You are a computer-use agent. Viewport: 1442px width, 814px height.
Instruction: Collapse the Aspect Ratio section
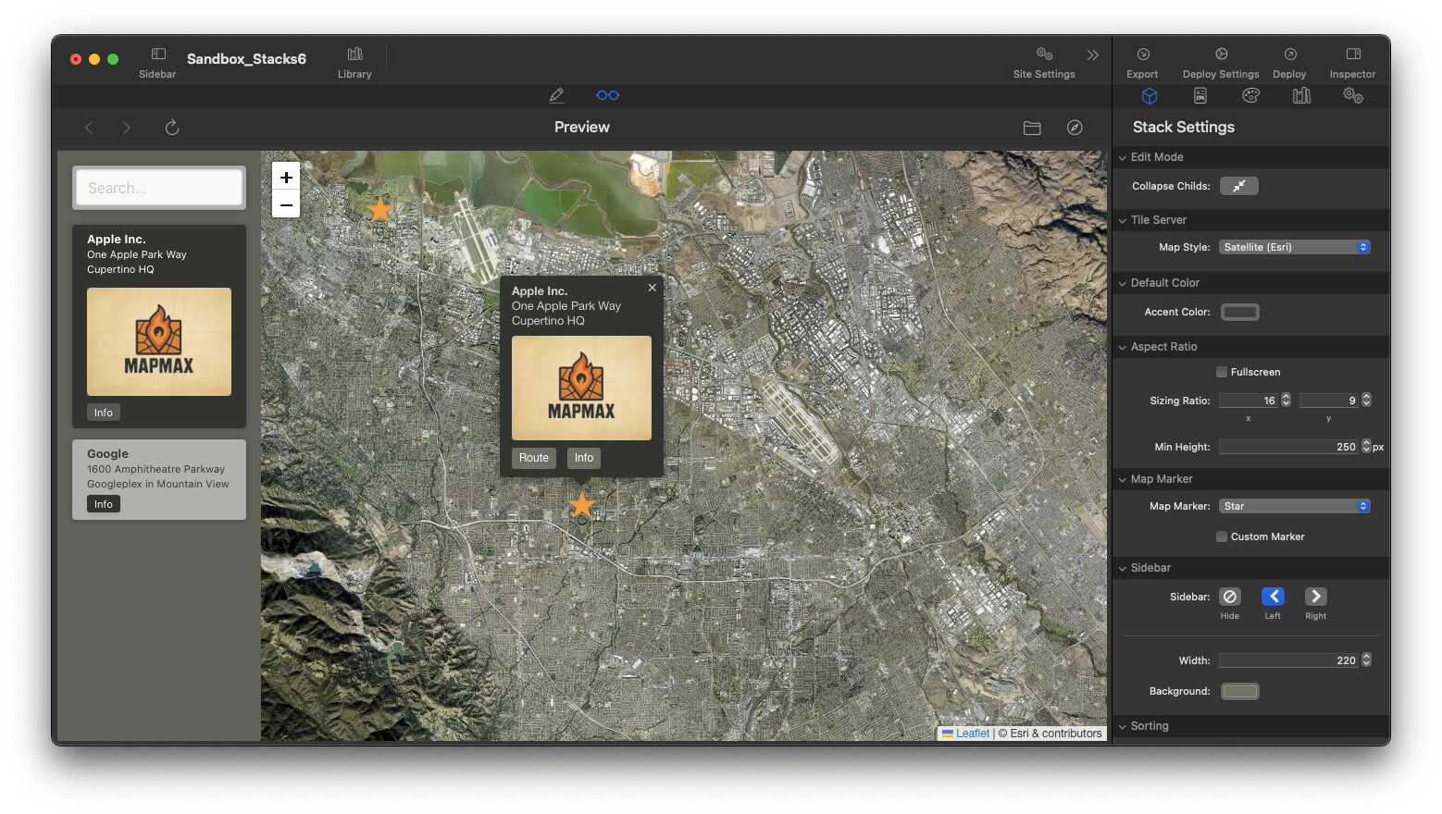[1123, 347]
